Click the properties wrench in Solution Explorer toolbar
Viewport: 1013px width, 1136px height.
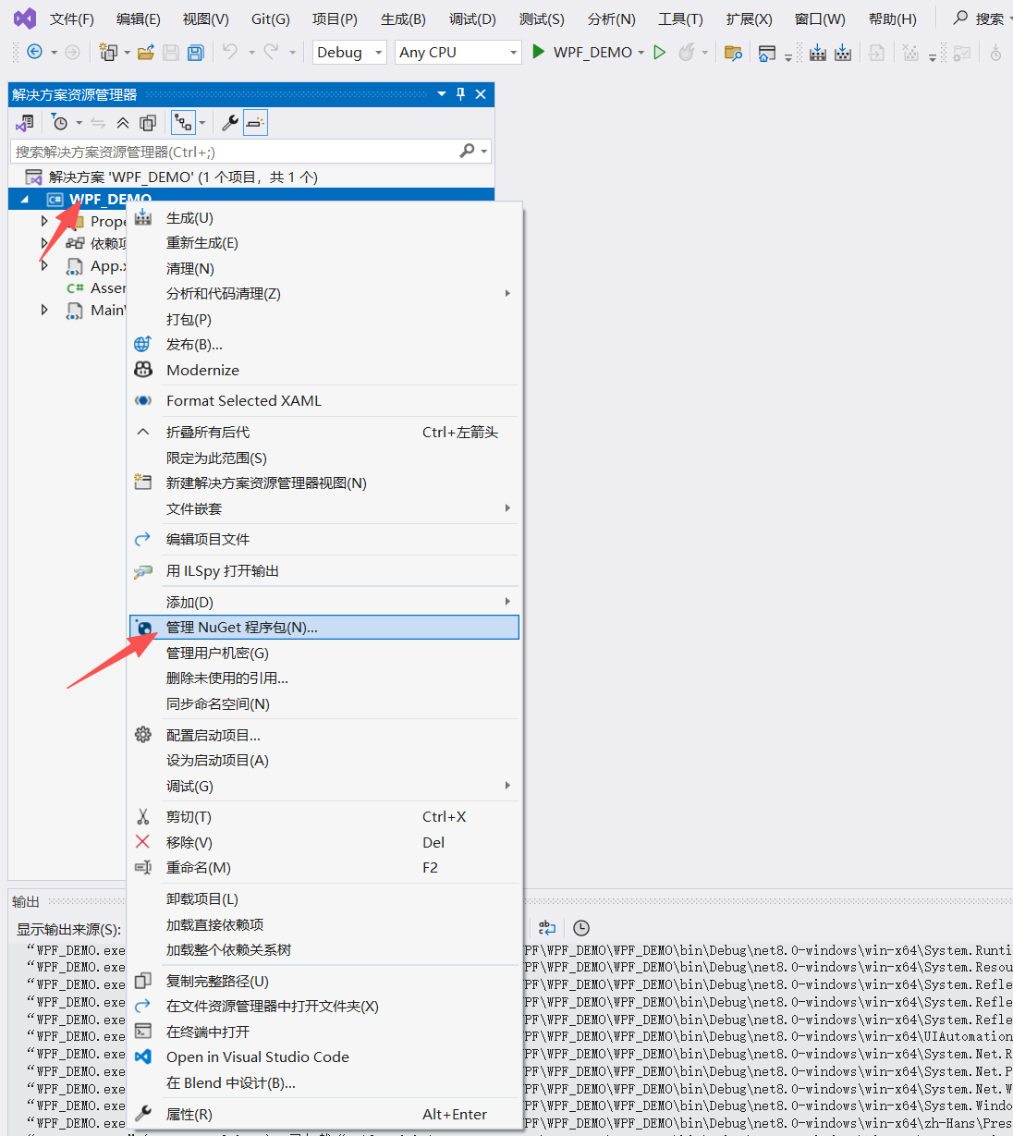click(x=230, y=123)
